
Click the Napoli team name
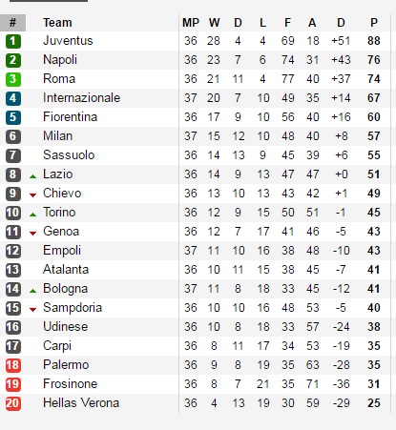60,60
